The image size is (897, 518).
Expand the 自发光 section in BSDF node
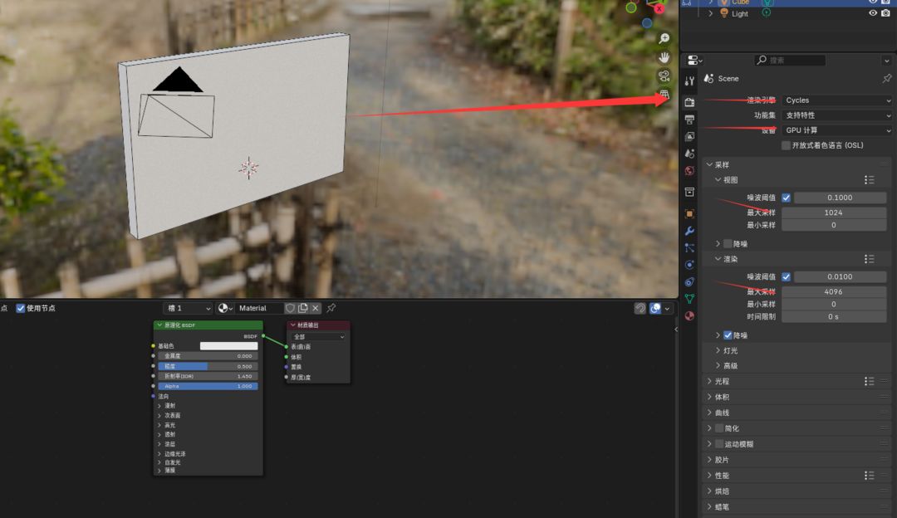(159, 462)
